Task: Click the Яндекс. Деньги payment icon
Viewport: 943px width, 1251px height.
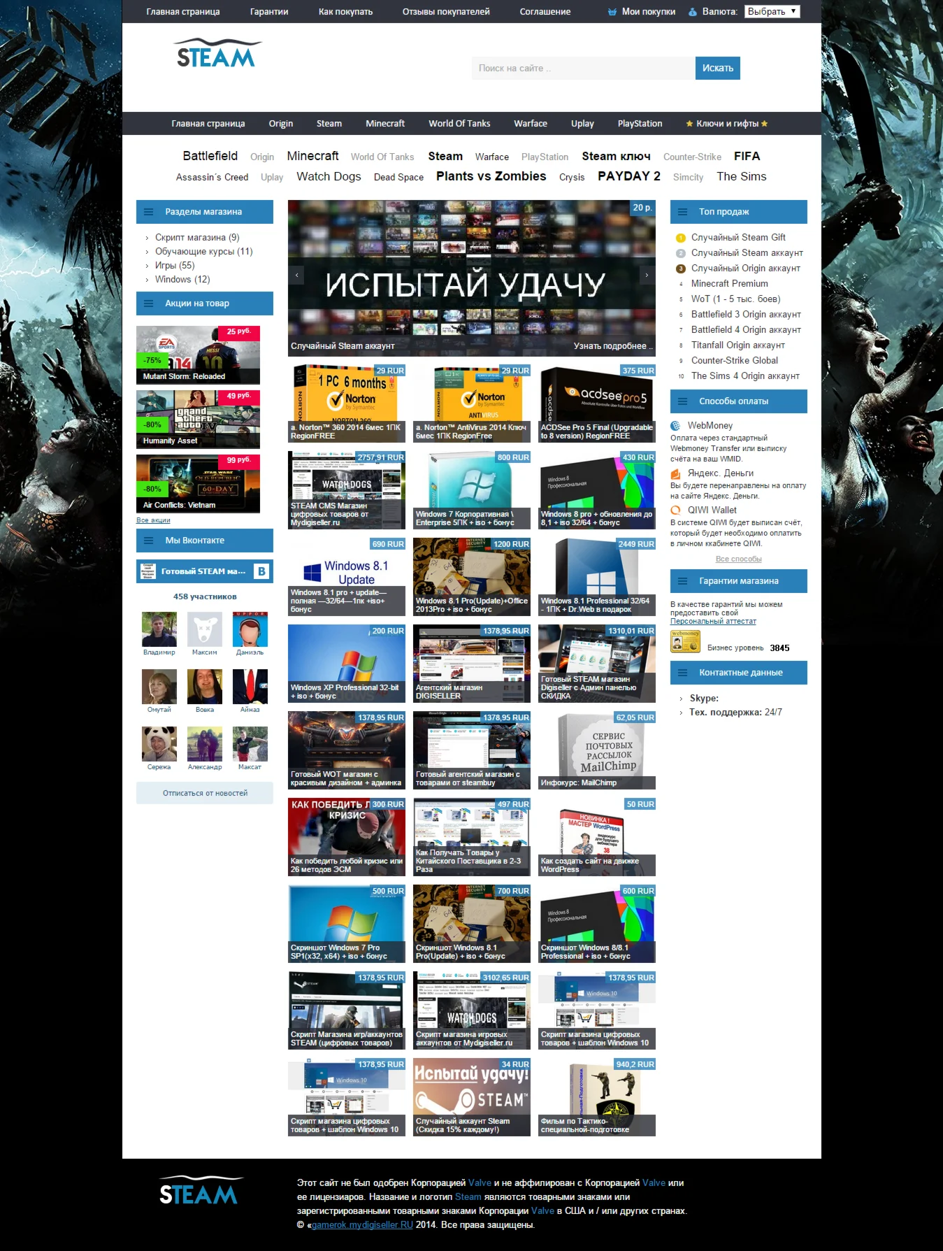Action: click(x=676, y=473)
